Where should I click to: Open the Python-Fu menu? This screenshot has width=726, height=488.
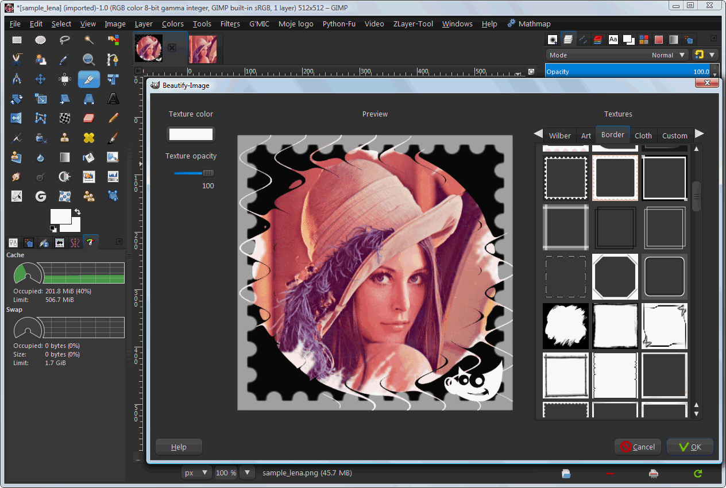pos(339,24)
